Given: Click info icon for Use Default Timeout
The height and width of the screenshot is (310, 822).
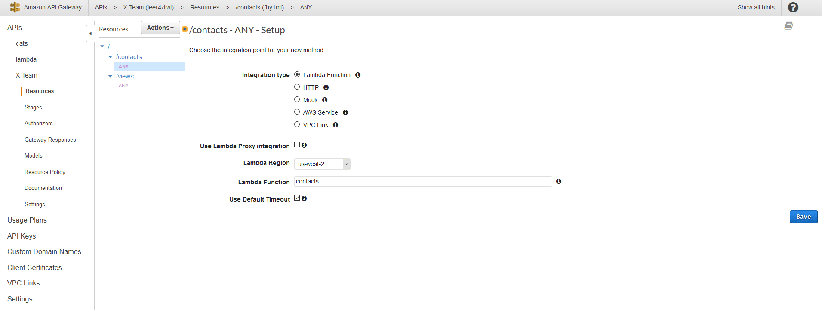Looking at the screenshot, I should point(304,198).
